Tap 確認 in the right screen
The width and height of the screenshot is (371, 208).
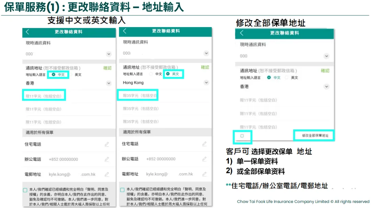pyautogui.click(x=325, y=71)
